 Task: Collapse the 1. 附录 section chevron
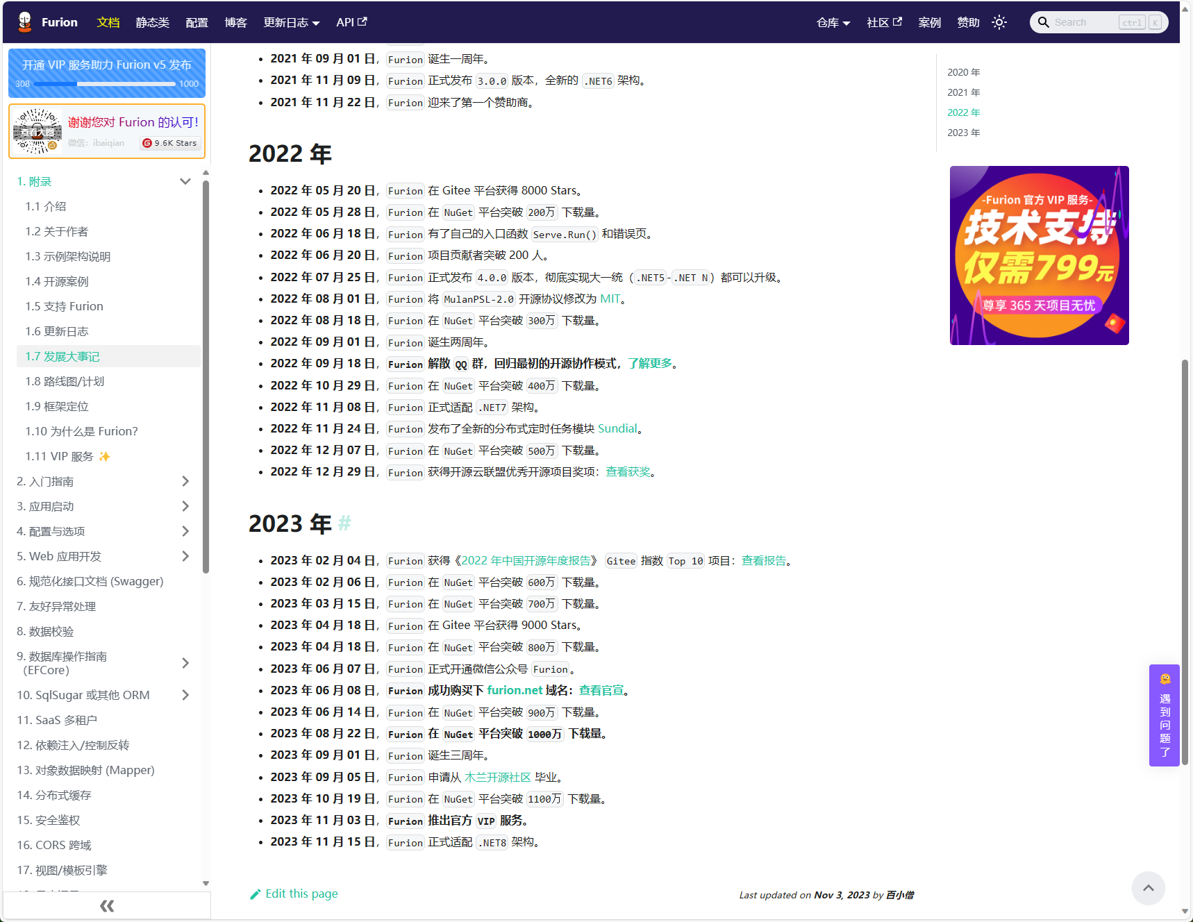click(x=185, y=181)
